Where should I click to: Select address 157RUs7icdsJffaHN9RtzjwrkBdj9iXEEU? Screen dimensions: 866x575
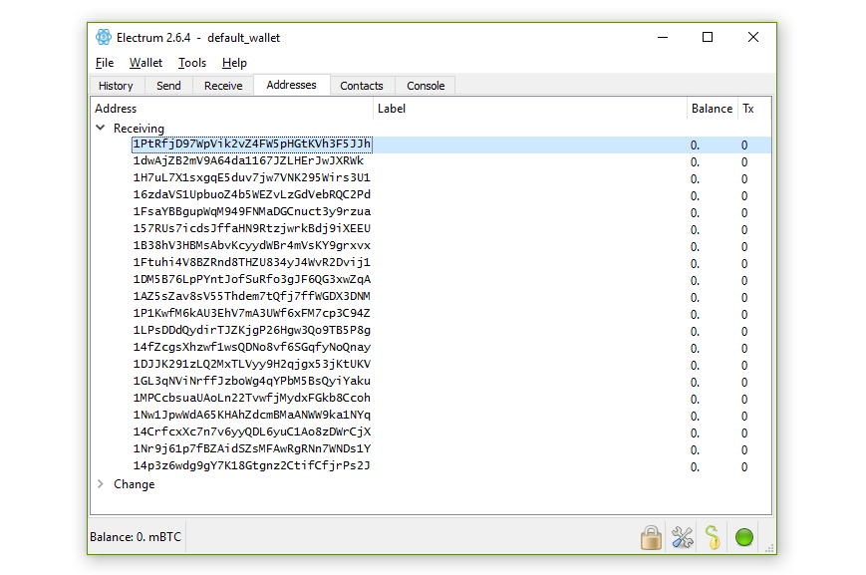coord(252,228)
